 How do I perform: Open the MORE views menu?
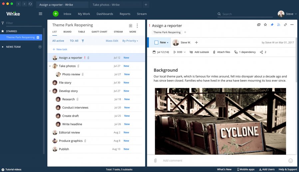[x=133, y=32]
